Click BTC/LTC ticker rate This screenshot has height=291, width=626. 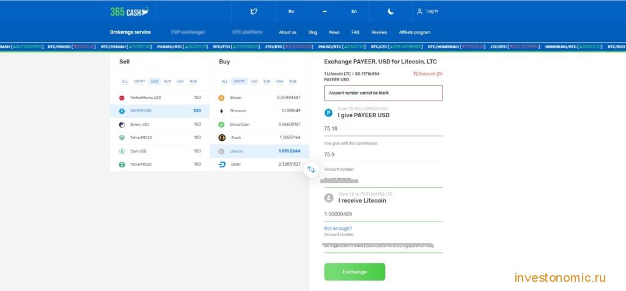pyautogui.click(x=396, y=46)
